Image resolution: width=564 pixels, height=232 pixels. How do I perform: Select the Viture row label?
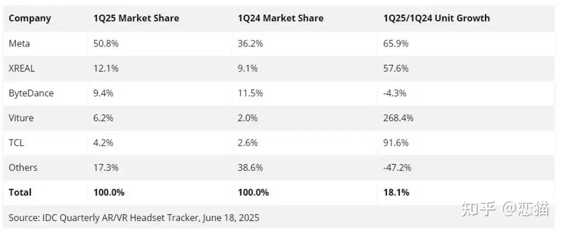point(21,118)
